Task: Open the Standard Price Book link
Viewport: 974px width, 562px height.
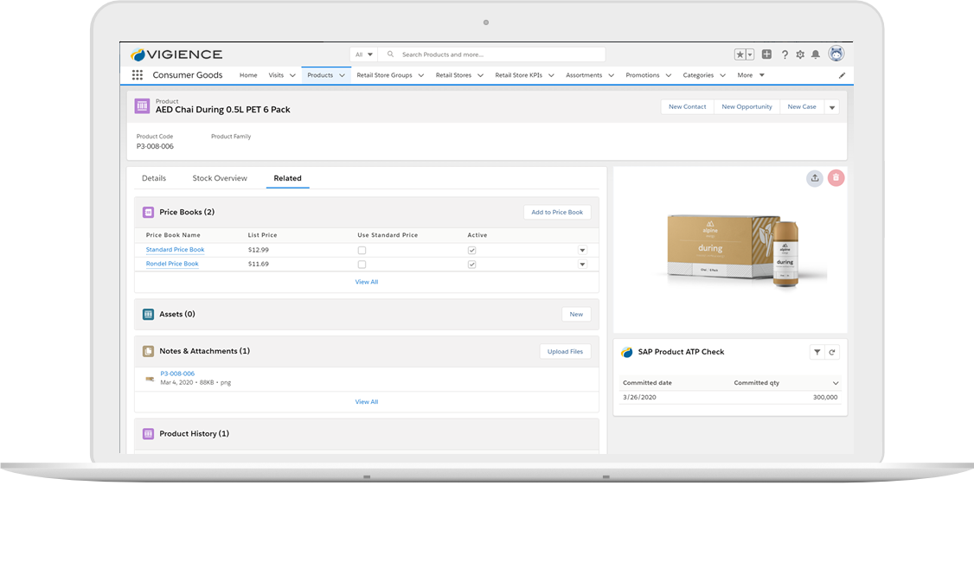Action: click(176, 250)
